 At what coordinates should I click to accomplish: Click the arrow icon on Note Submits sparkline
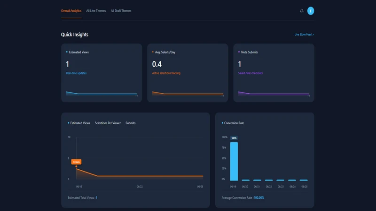pos(309,96)
